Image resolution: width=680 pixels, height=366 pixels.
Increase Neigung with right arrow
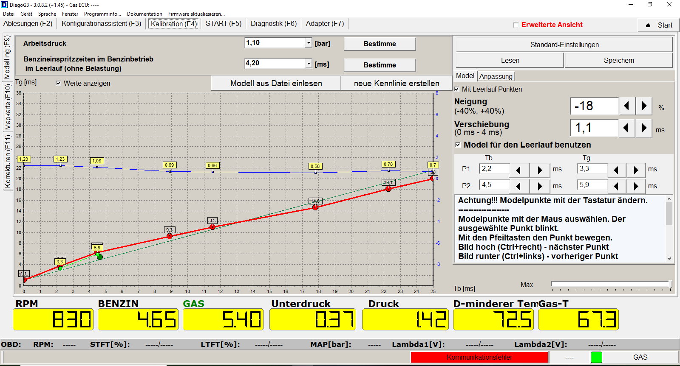click(644, 106)
